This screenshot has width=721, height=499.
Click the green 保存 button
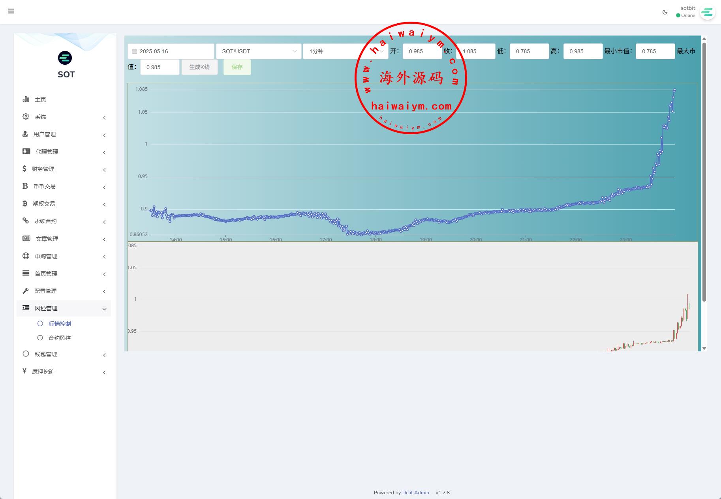point(237,67)
